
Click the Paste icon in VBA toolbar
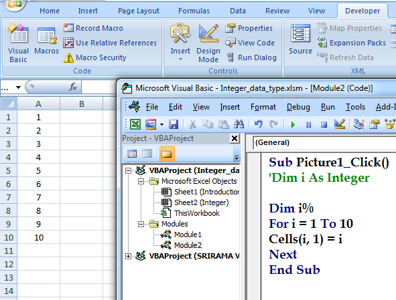224,124
